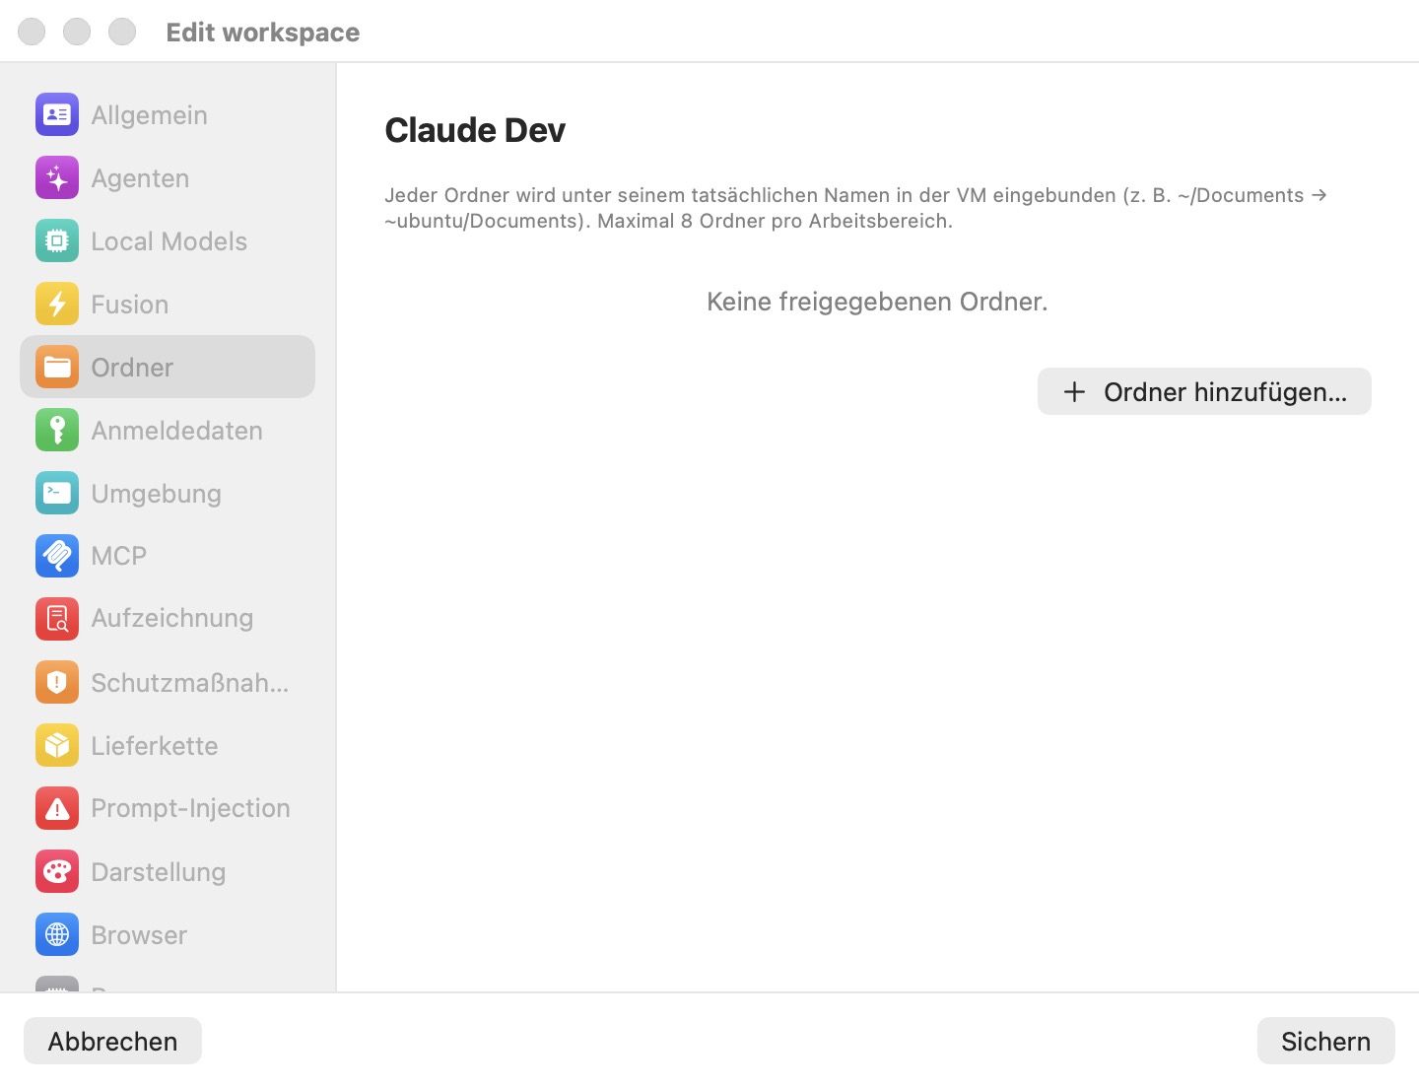1419x1088 pixels.
Task: Click the blue Browser globe icon
Action: coord(57,934)
